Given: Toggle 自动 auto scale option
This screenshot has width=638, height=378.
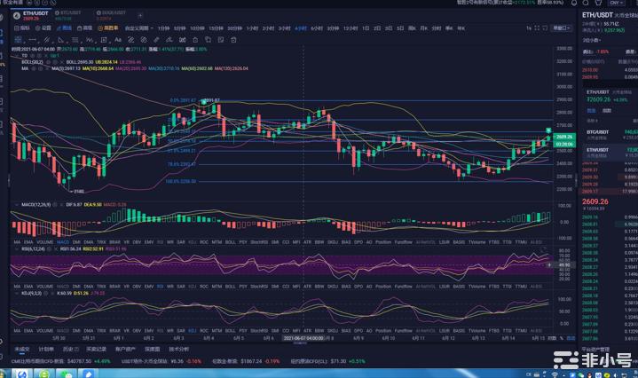Looking at the screenshot, I should point(571,338).
